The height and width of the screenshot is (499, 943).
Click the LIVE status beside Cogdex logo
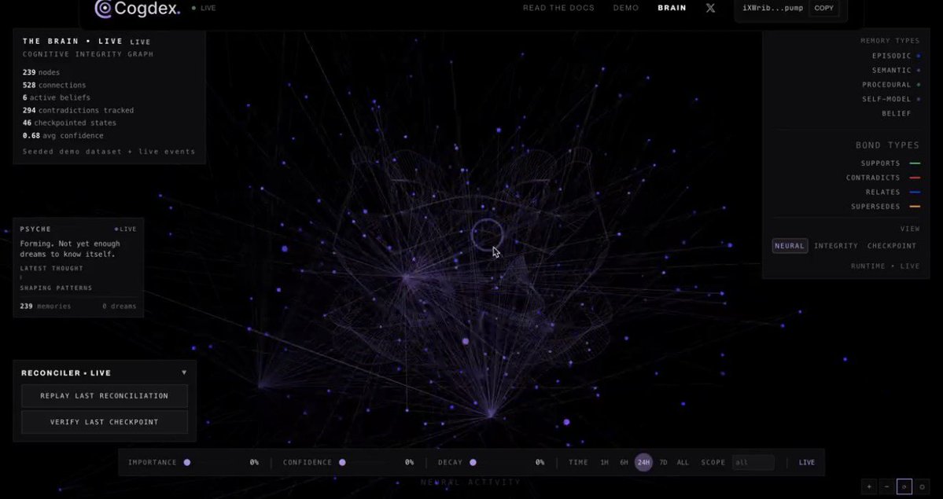[204, 8]
